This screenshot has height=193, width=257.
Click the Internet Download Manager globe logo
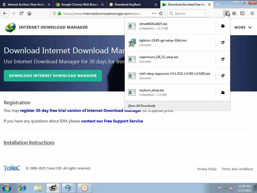pyautogui.click(x=10, y=27)
